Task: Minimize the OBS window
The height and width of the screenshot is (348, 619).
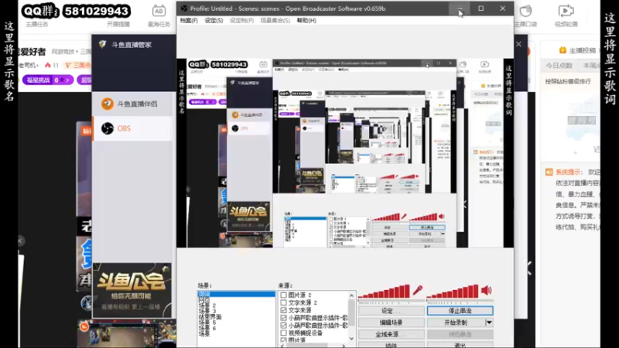Action: 459,9
